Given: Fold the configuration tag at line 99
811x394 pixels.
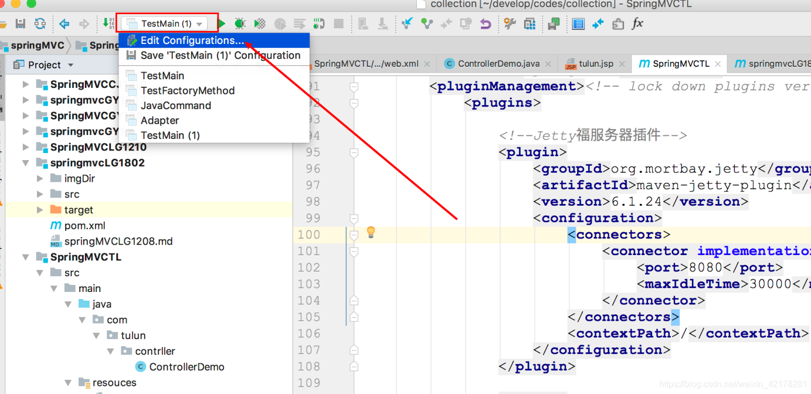Looking at the screenshot, I should 354,219.
